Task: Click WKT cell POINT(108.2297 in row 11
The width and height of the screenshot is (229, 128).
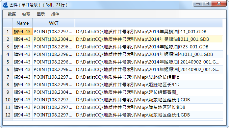Action: (54, 108)
